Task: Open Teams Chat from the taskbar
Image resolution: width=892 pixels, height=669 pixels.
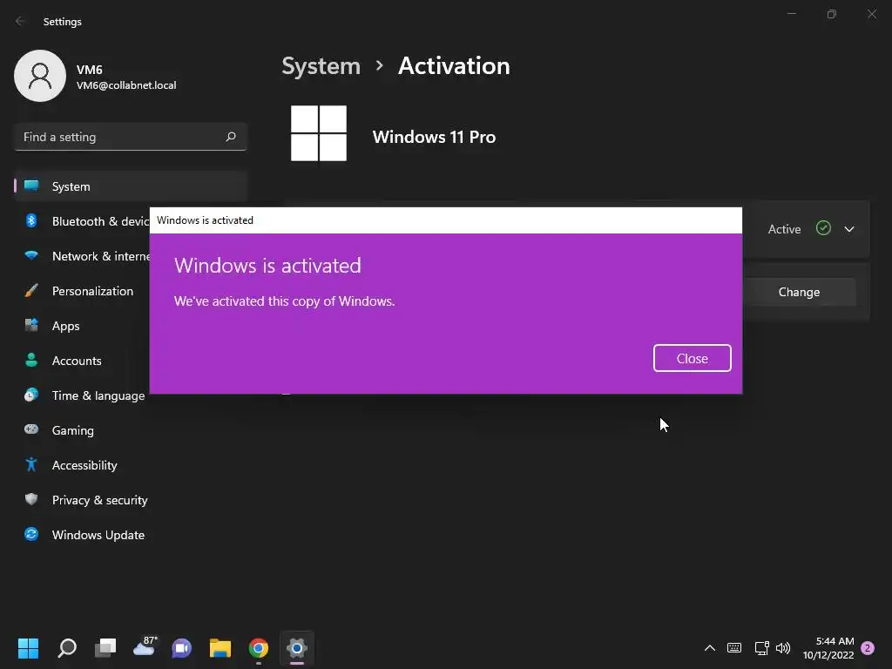Action: [x=181, y=648]
